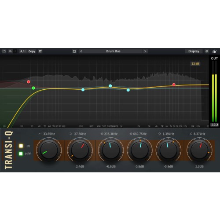This screenshot has width=220, height=220.
Task: Click the OUT level meter
Action: (214, 91)
